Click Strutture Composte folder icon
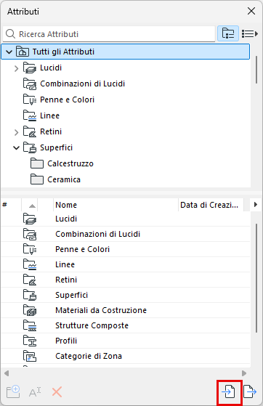Image resolution: width=263 pixels, height=406 pixels. [30, 325]
